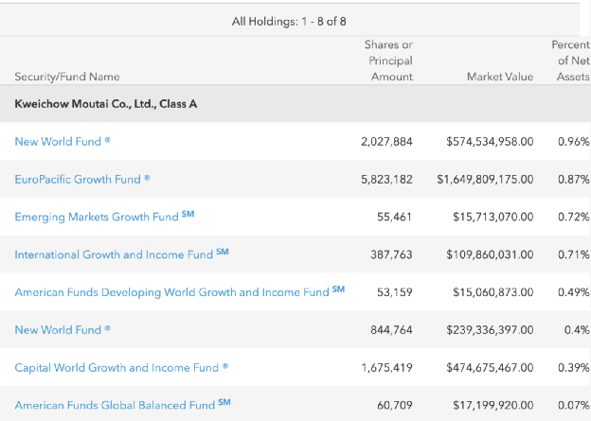The width and height of the screenshot is (591, 421).
Task: Select the All Holdings: 1 - 8 of 8 tab
Action: (290, 21)
